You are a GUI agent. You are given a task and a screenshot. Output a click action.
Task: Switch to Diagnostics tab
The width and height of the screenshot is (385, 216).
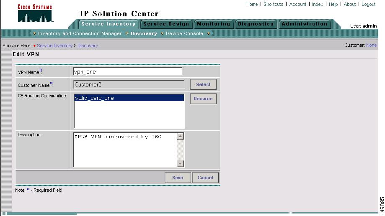click(x=256, y=24)
